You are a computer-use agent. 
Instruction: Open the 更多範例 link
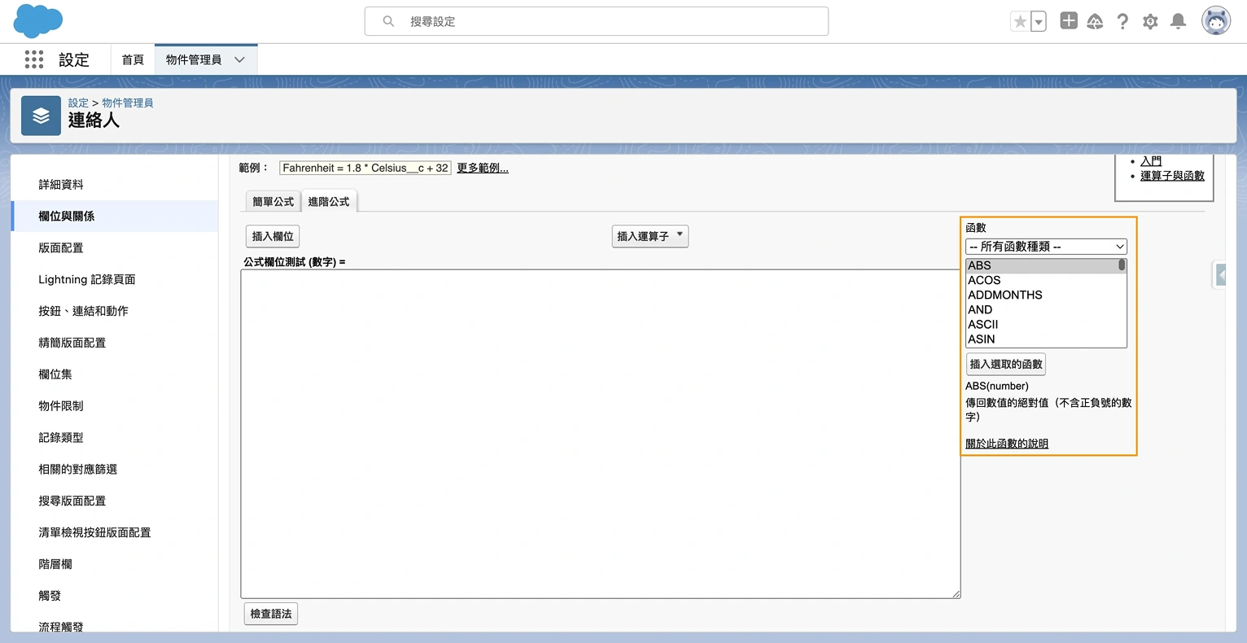[x=482, y=167]
